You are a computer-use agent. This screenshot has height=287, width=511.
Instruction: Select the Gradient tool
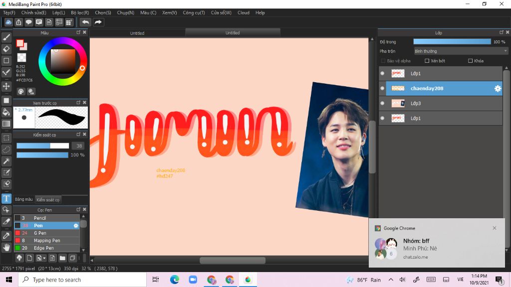pyautogui.click(x=6, y=124)
